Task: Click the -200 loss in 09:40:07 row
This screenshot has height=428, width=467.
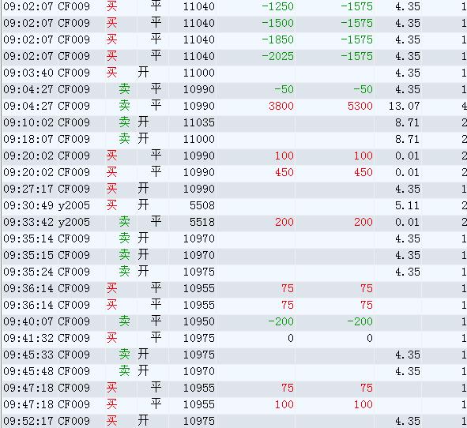Action: click(281, 321)
